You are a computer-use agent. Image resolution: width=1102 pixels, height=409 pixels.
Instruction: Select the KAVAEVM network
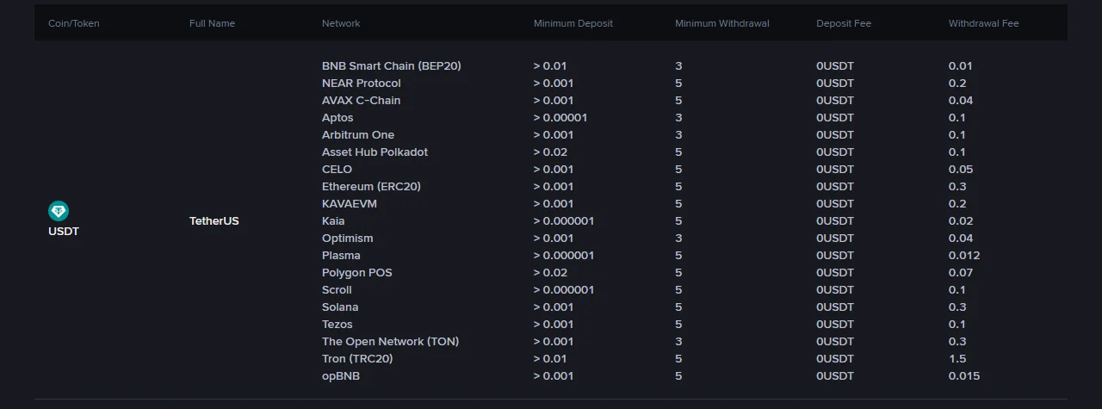(350, 204)
